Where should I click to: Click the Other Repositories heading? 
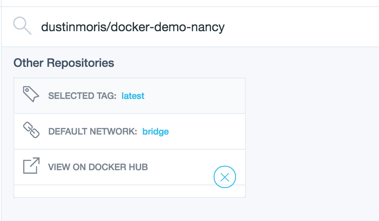point(63,63)
